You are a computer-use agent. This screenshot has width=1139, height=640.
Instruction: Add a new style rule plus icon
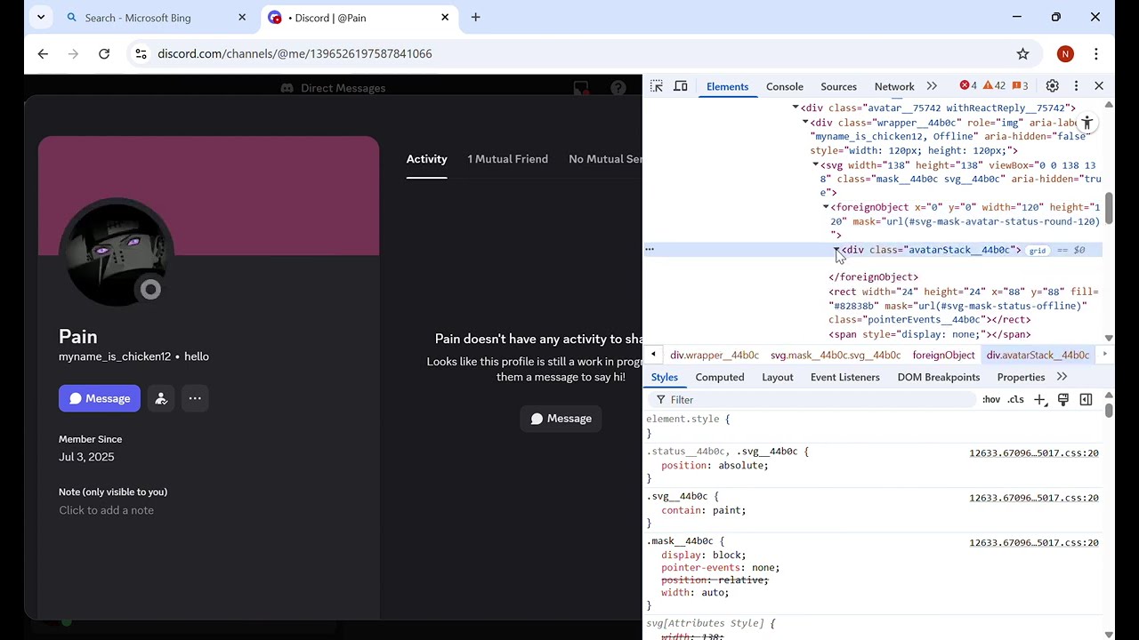tap(1039, 400)
